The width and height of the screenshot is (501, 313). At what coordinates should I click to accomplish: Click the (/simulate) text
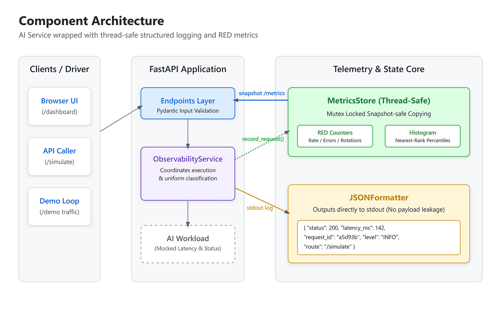(x=60, y=162)
